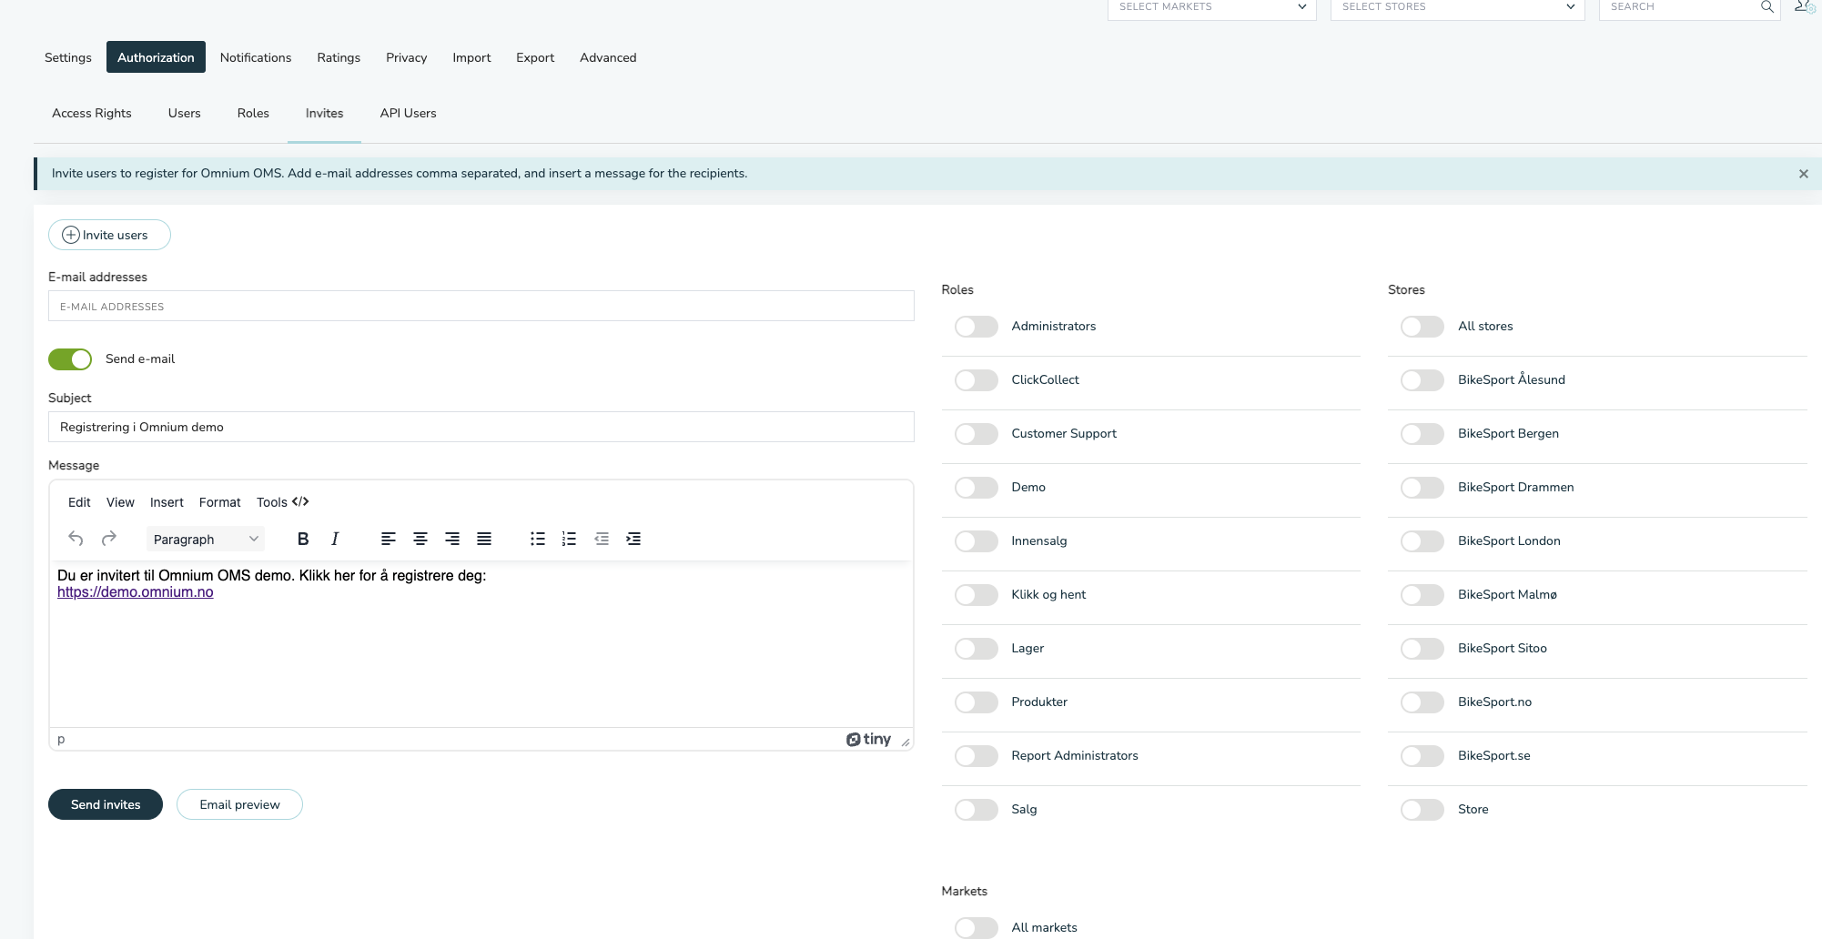Click the Email preview button

239,804
